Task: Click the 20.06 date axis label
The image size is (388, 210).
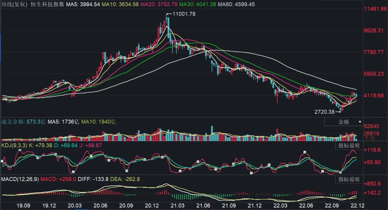Action: point(101,206)
